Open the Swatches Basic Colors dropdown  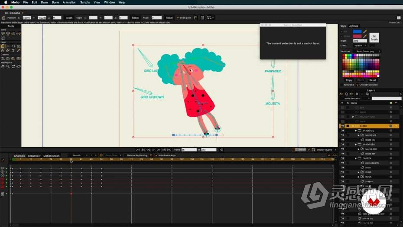coord(367,51)
